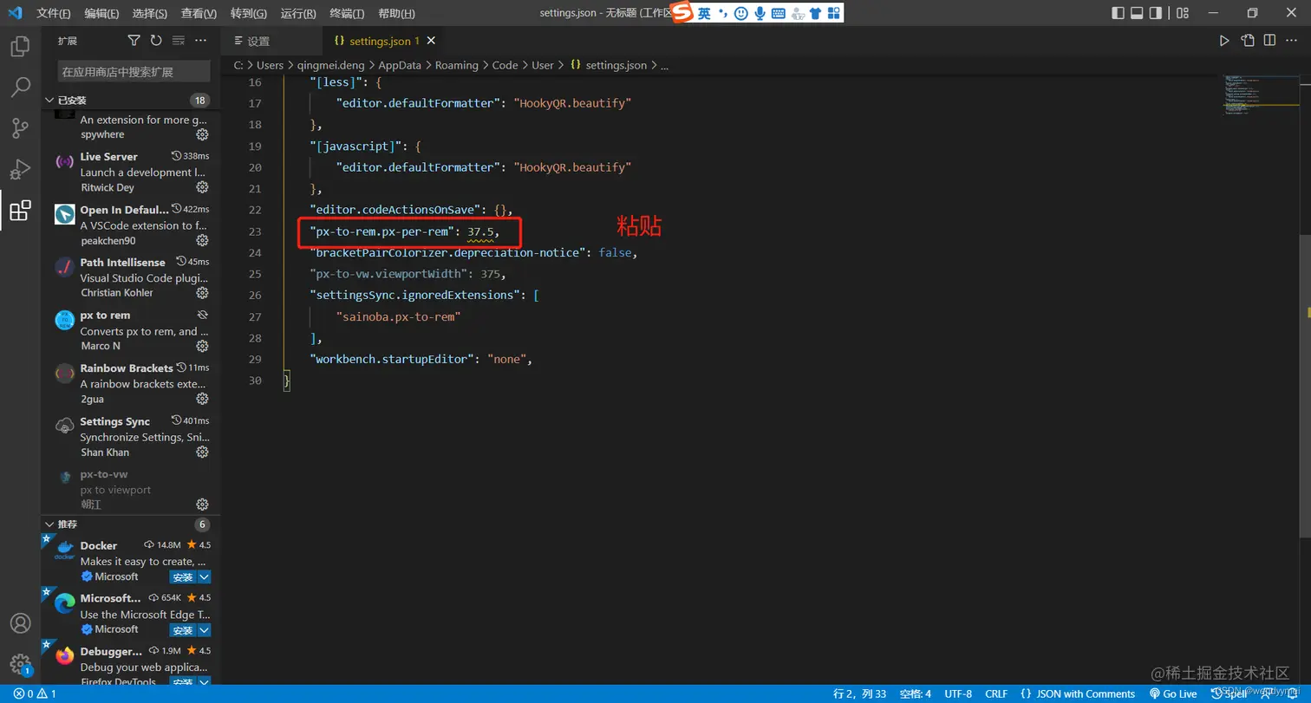1311x703 pixels.
Task: Click the Sogou microphone voice input icon
Action: 760,13
